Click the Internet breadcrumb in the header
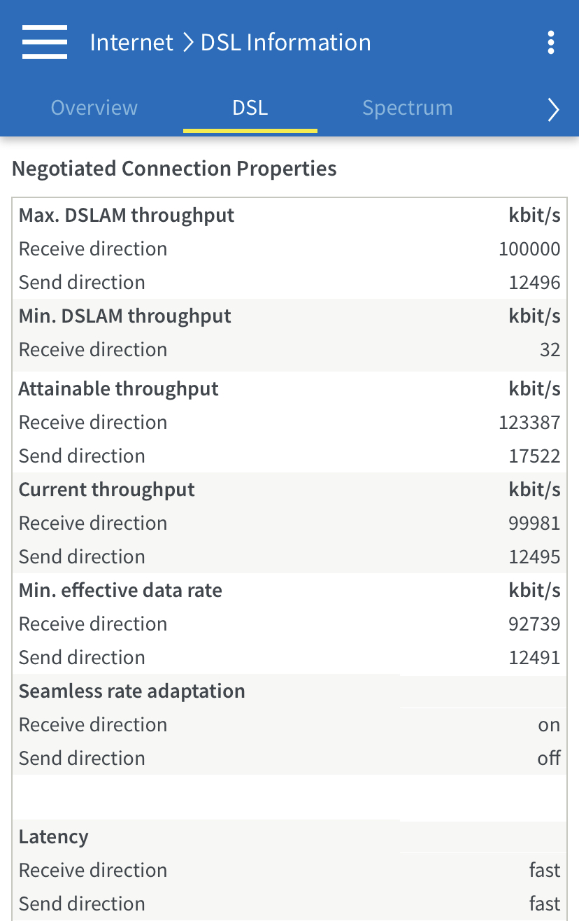 tap(131, 42)
